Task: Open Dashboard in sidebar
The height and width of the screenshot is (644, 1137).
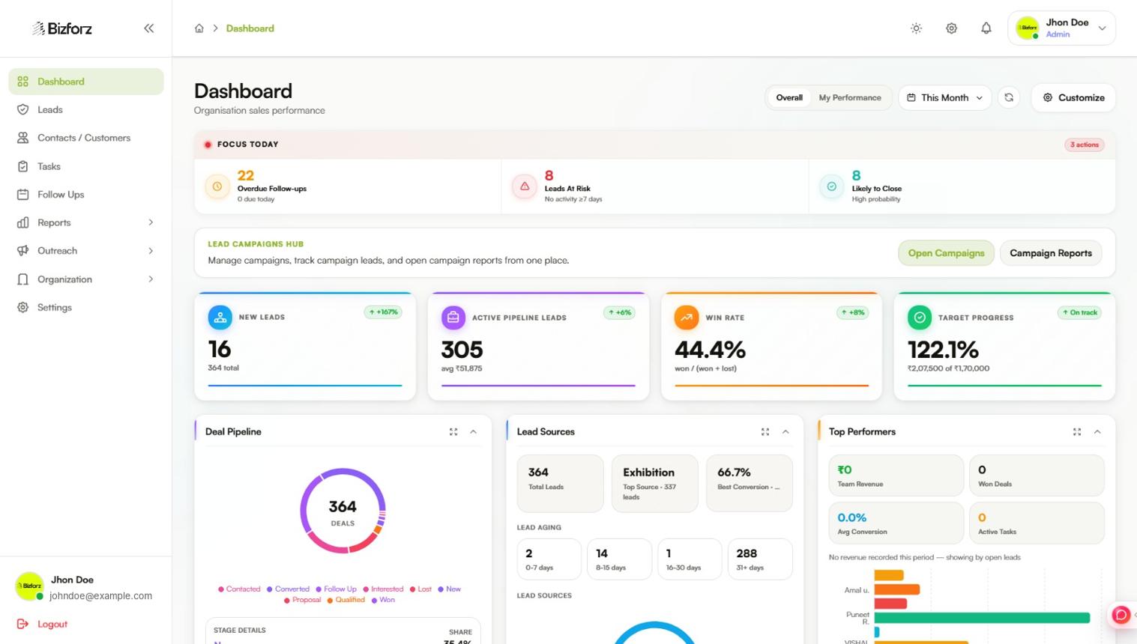Action: point(86,82)
